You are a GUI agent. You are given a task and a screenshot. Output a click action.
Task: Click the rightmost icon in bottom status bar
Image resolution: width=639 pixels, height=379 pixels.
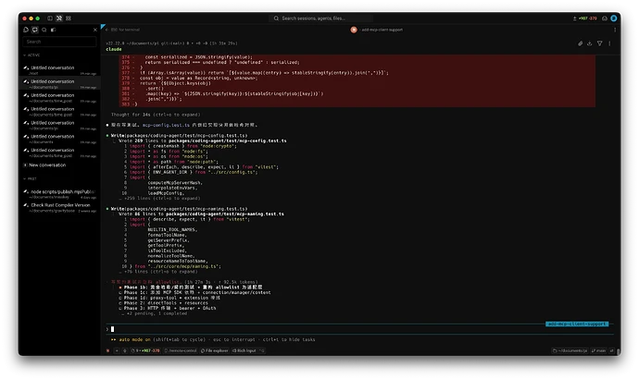click(x=612, y=350)
